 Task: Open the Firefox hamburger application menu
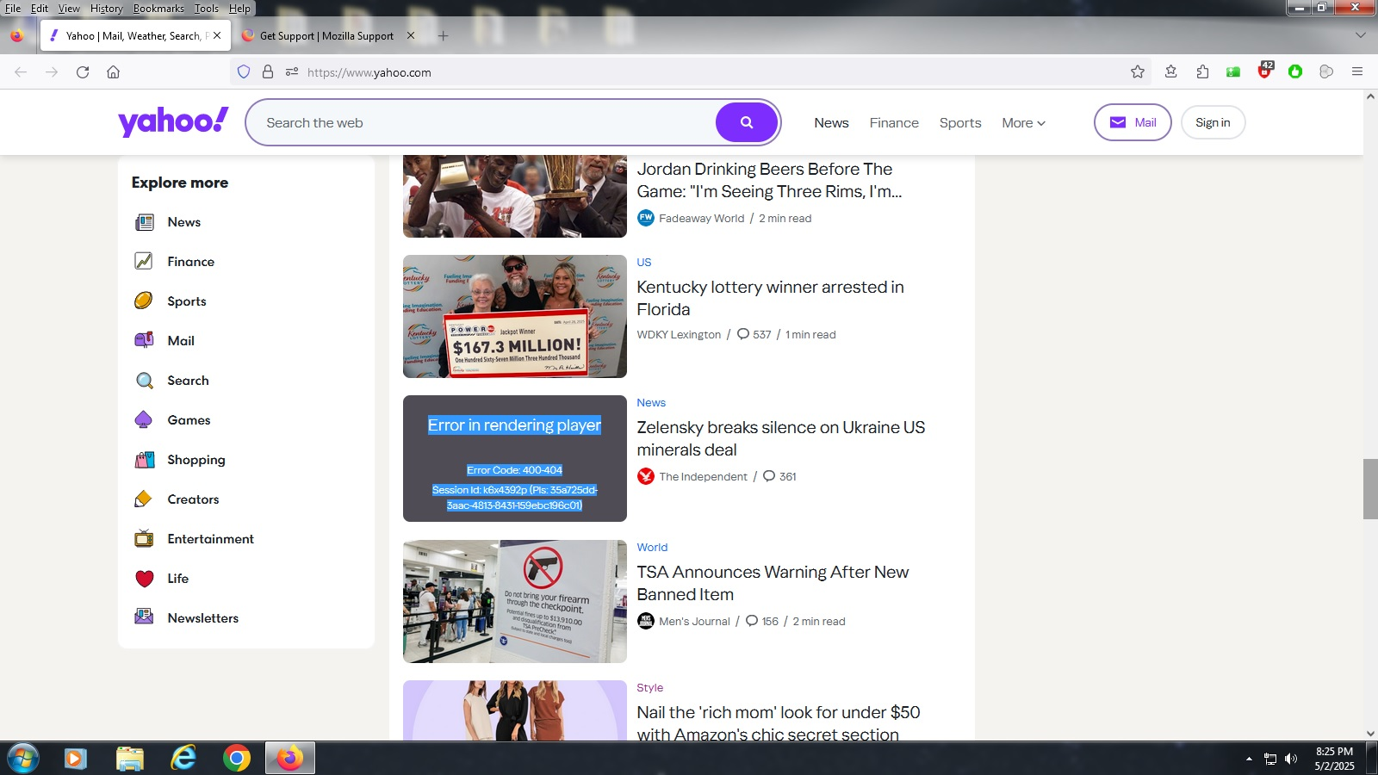click(1357, 71)
